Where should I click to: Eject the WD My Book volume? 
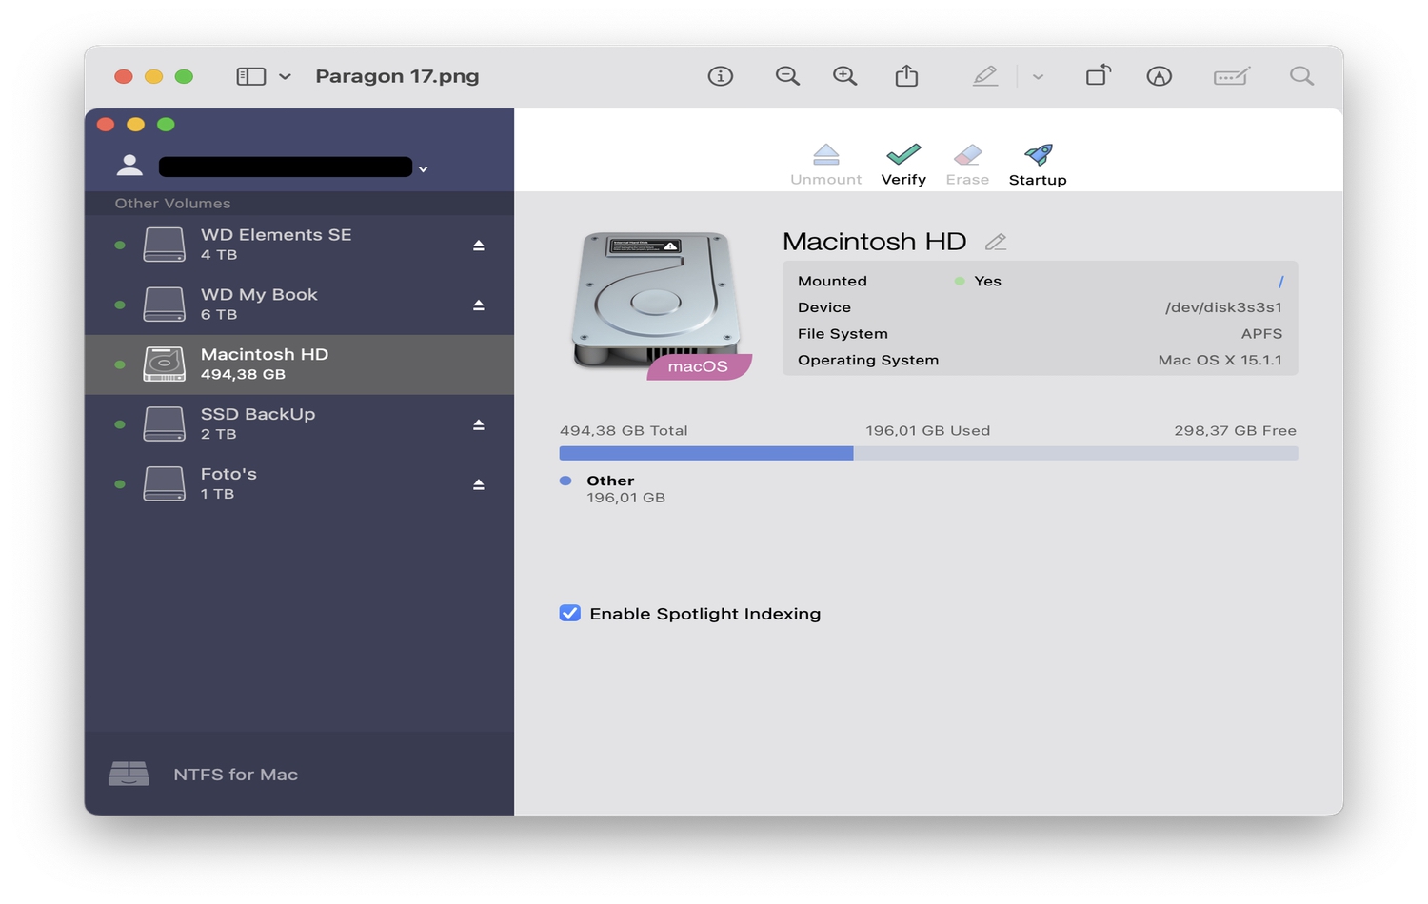pyautogui.click(x=479, y=305)
